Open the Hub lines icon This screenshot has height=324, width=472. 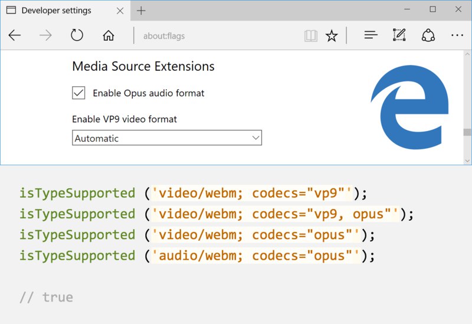pos(371,35)
